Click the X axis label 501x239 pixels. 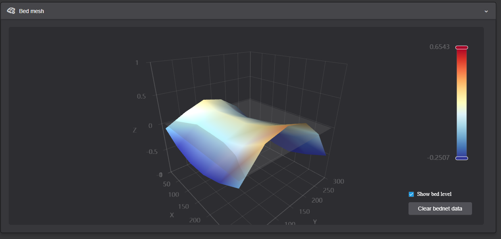pos(172,215)
